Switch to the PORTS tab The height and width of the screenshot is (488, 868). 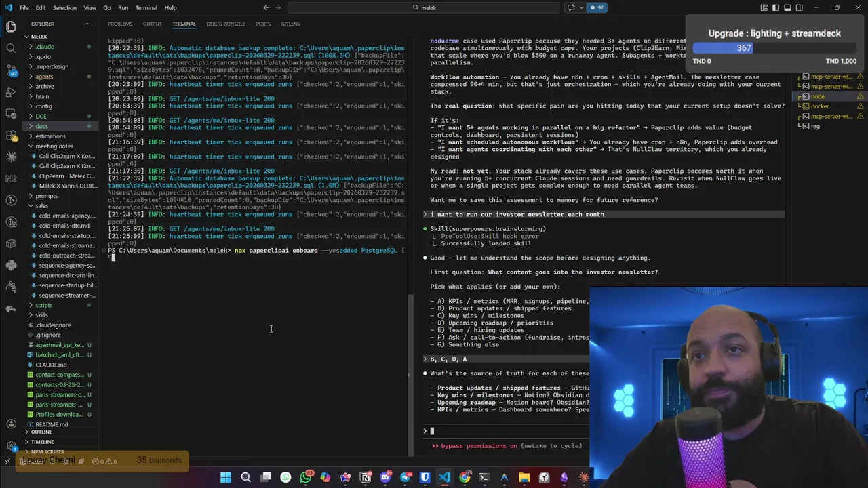pos(263,24)
